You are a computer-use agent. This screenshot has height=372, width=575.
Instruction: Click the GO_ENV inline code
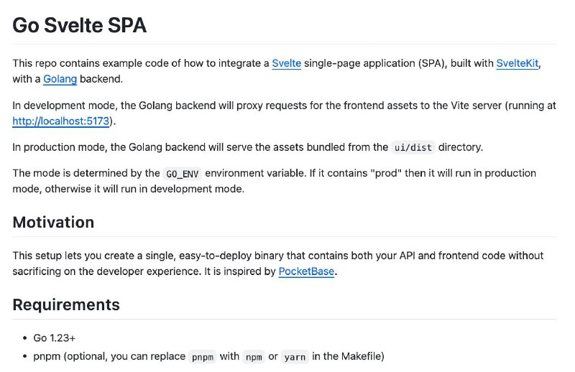[183, 173]
